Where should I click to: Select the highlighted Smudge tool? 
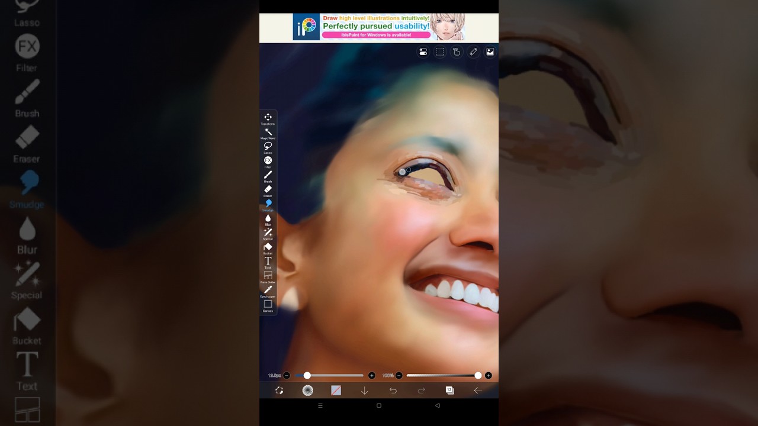(x=268, y=205)
